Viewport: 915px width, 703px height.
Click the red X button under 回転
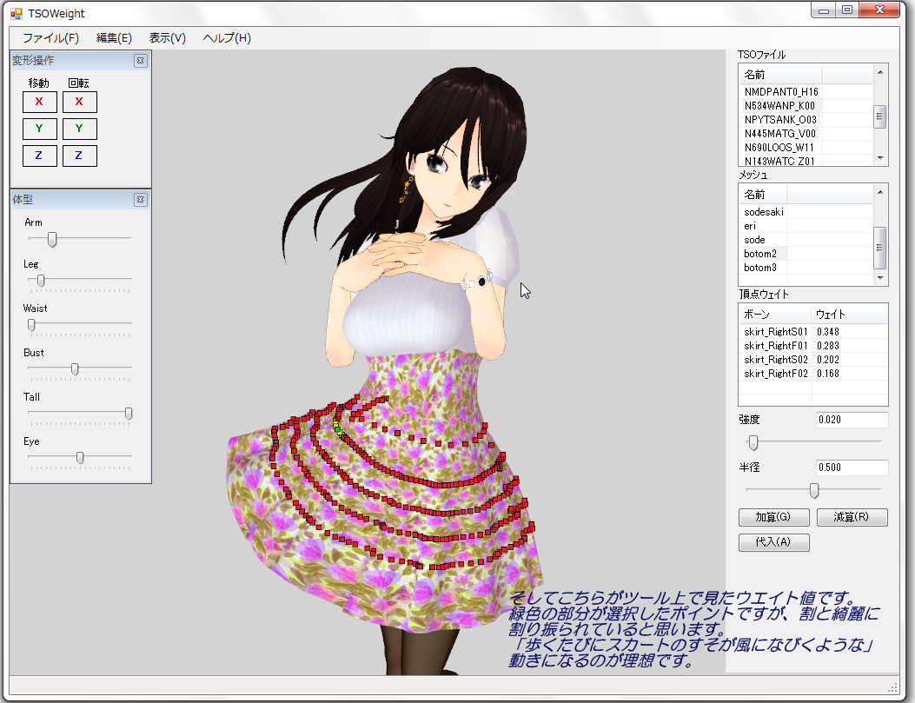(79, 102)
